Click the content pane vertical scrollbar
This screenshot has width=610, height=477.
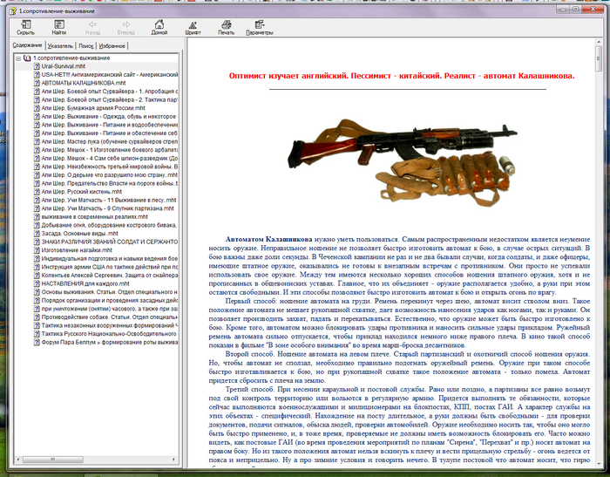[x=602, y=262]
